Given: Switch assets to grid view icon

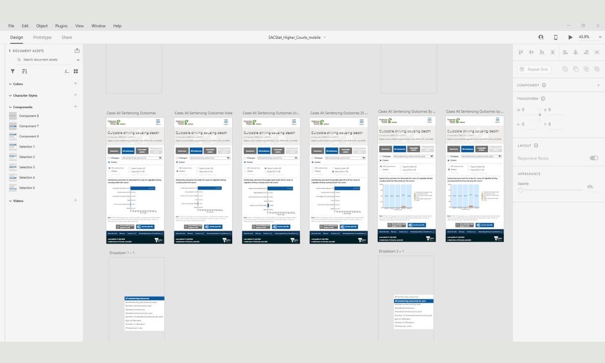Looking at the screenshot, I should click(76, 71).
